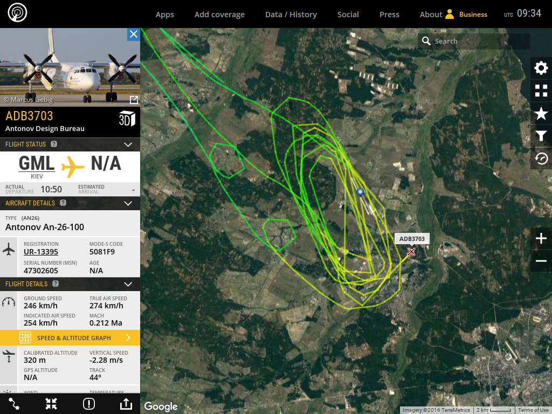Click into the Search field
552x414 pixels.
point(473,41)
